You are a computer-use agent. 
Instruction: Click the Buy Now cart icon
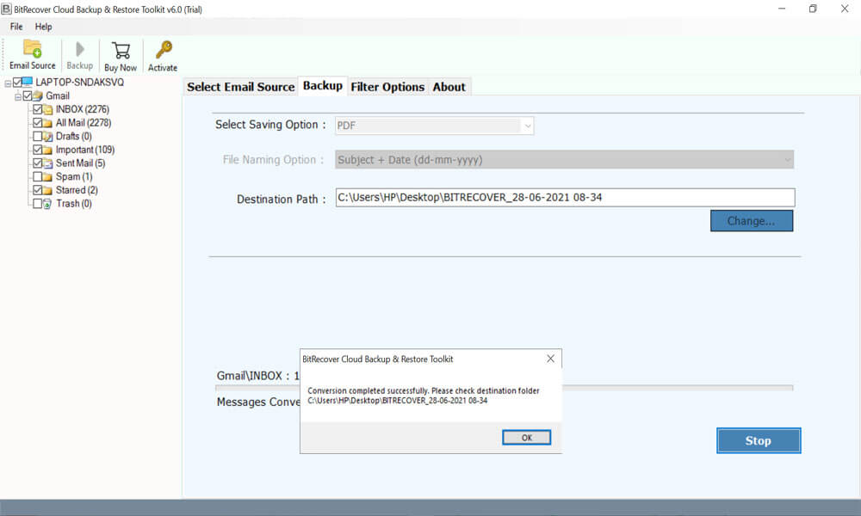(121, 50)
